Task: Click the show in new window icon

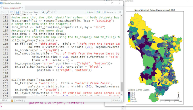Action: point(11,12)
